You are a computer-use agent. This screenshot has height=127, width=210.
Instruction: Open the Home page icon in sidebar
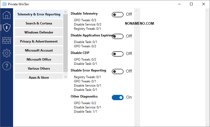(x=6, y=15)
